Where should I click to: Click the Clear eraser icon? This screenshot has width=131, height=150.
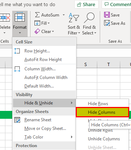pos(37,32)
